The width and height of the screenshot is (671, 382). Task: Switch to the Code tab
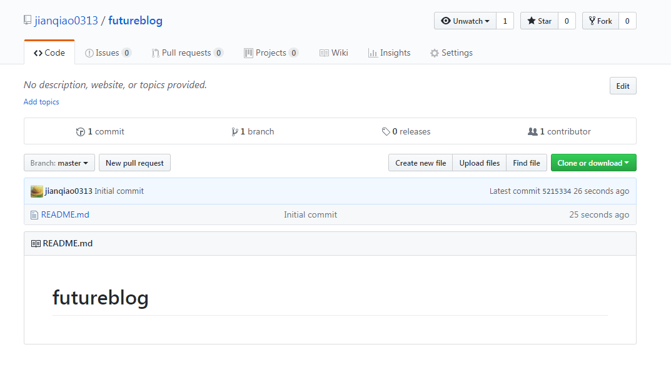[x=49, y=53]
